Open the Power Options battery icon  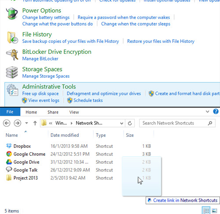click(x=12, y=14)
